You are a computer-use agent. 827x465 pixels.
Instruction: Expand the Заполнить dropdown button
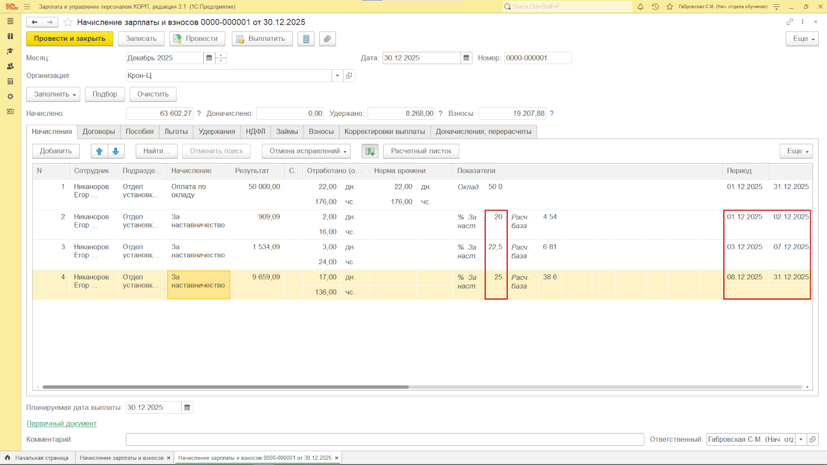[x=56, y=94]
